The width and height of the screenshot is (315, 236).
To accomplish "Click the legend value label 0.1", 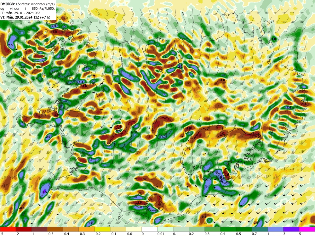I will point(175,234).
